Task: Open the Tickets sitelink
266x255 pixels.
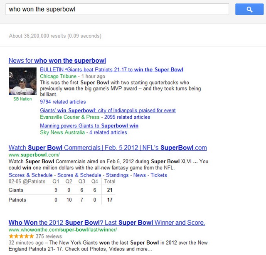Action: [x=159, y=175]
